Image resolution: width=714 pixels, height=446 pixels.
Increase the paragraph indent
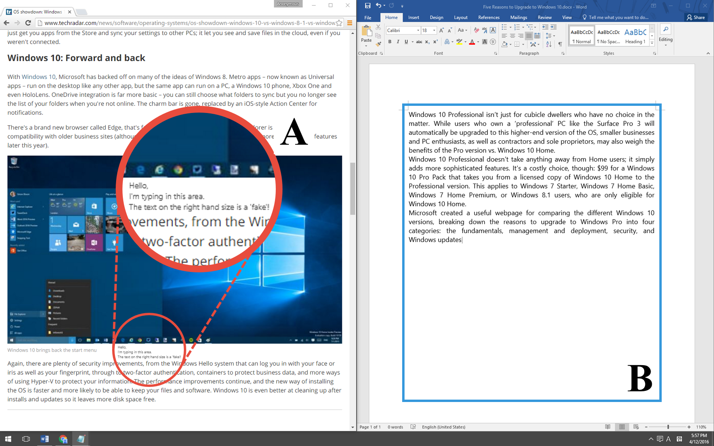coord(554,27)
